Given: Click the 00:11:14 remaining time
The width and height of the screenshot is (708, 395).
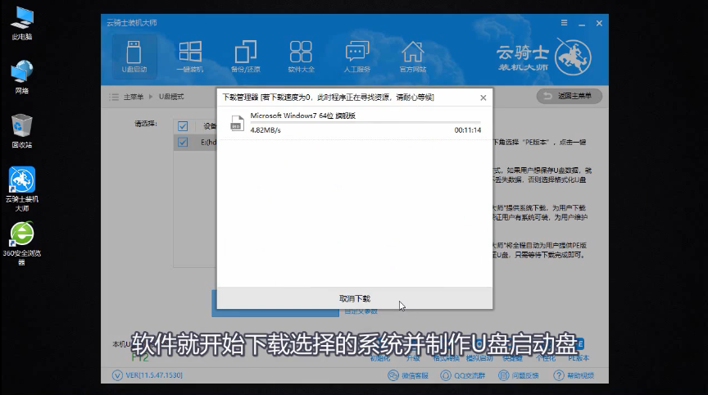Looking at the screenshot, I should (x=468, y=130).
